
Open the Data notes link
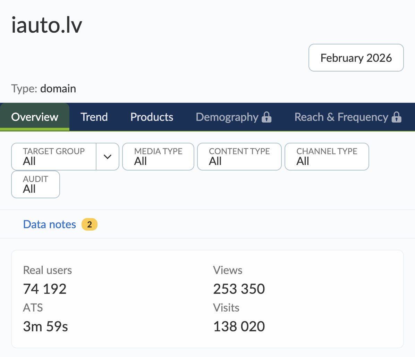coord(50,224)
